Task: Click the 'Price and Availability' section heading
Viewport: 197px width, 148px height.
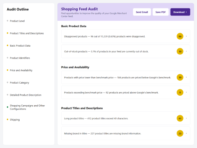Action: pos(75,67)
